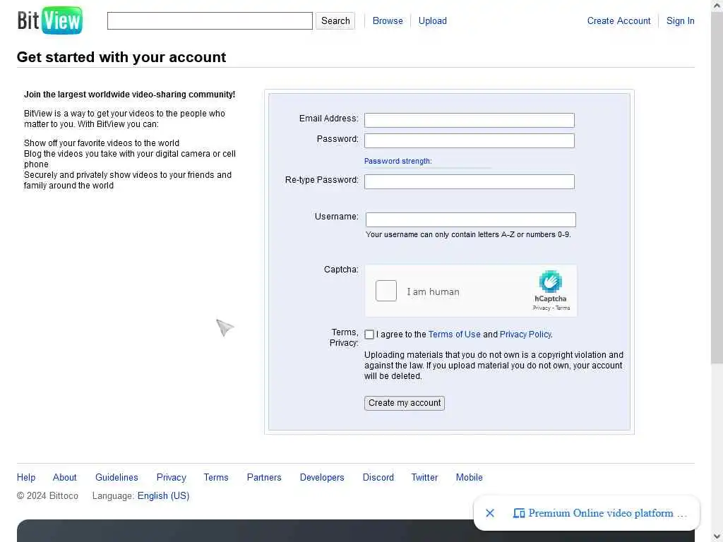Open the Developers footer link
The image size is (723, 542).
[322, 478]
